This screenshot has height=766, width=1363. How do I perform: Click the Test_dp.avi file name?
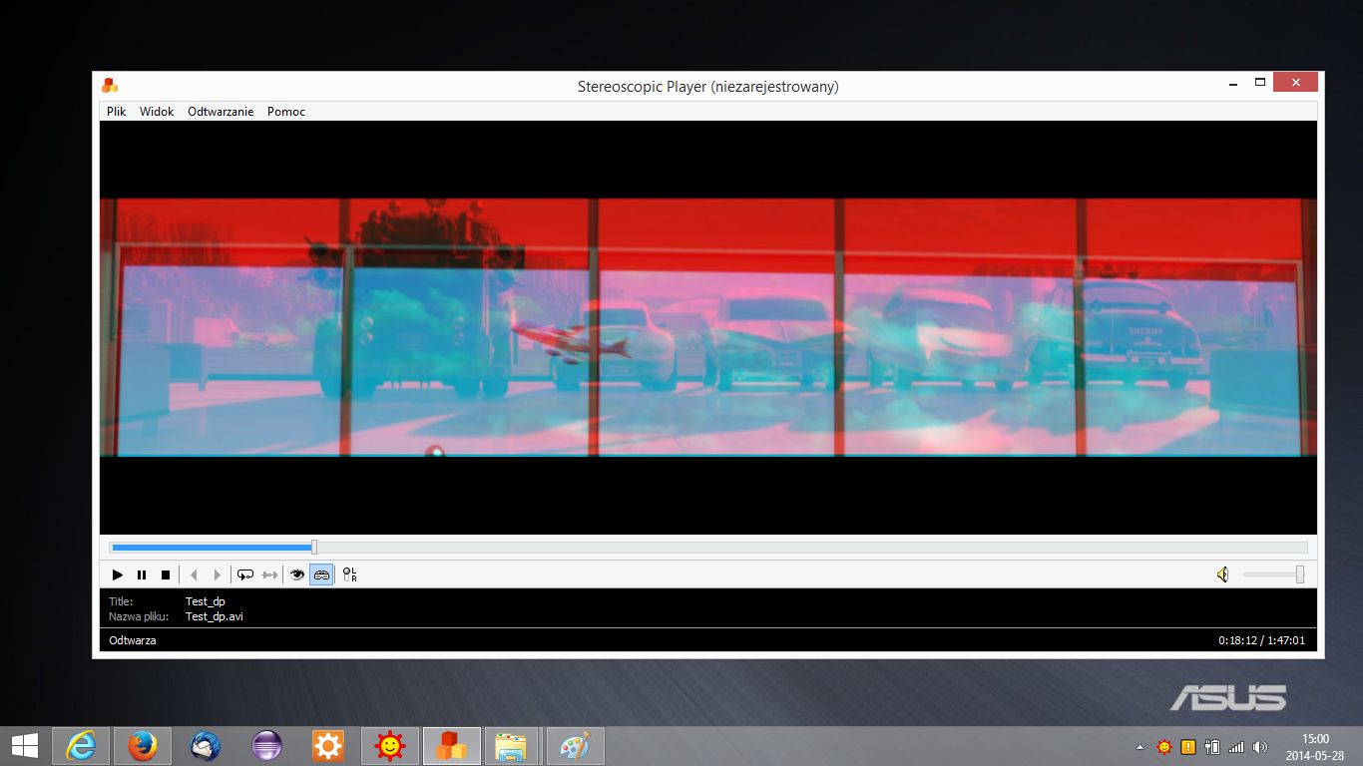pos(215,616)
